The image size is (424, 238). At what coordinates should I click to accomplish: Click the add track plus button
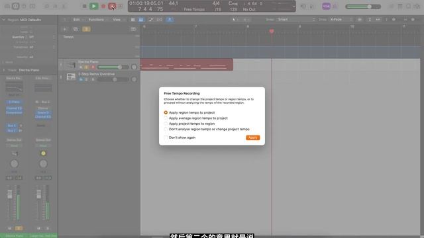pyautogui.click(x=65, y=29)
